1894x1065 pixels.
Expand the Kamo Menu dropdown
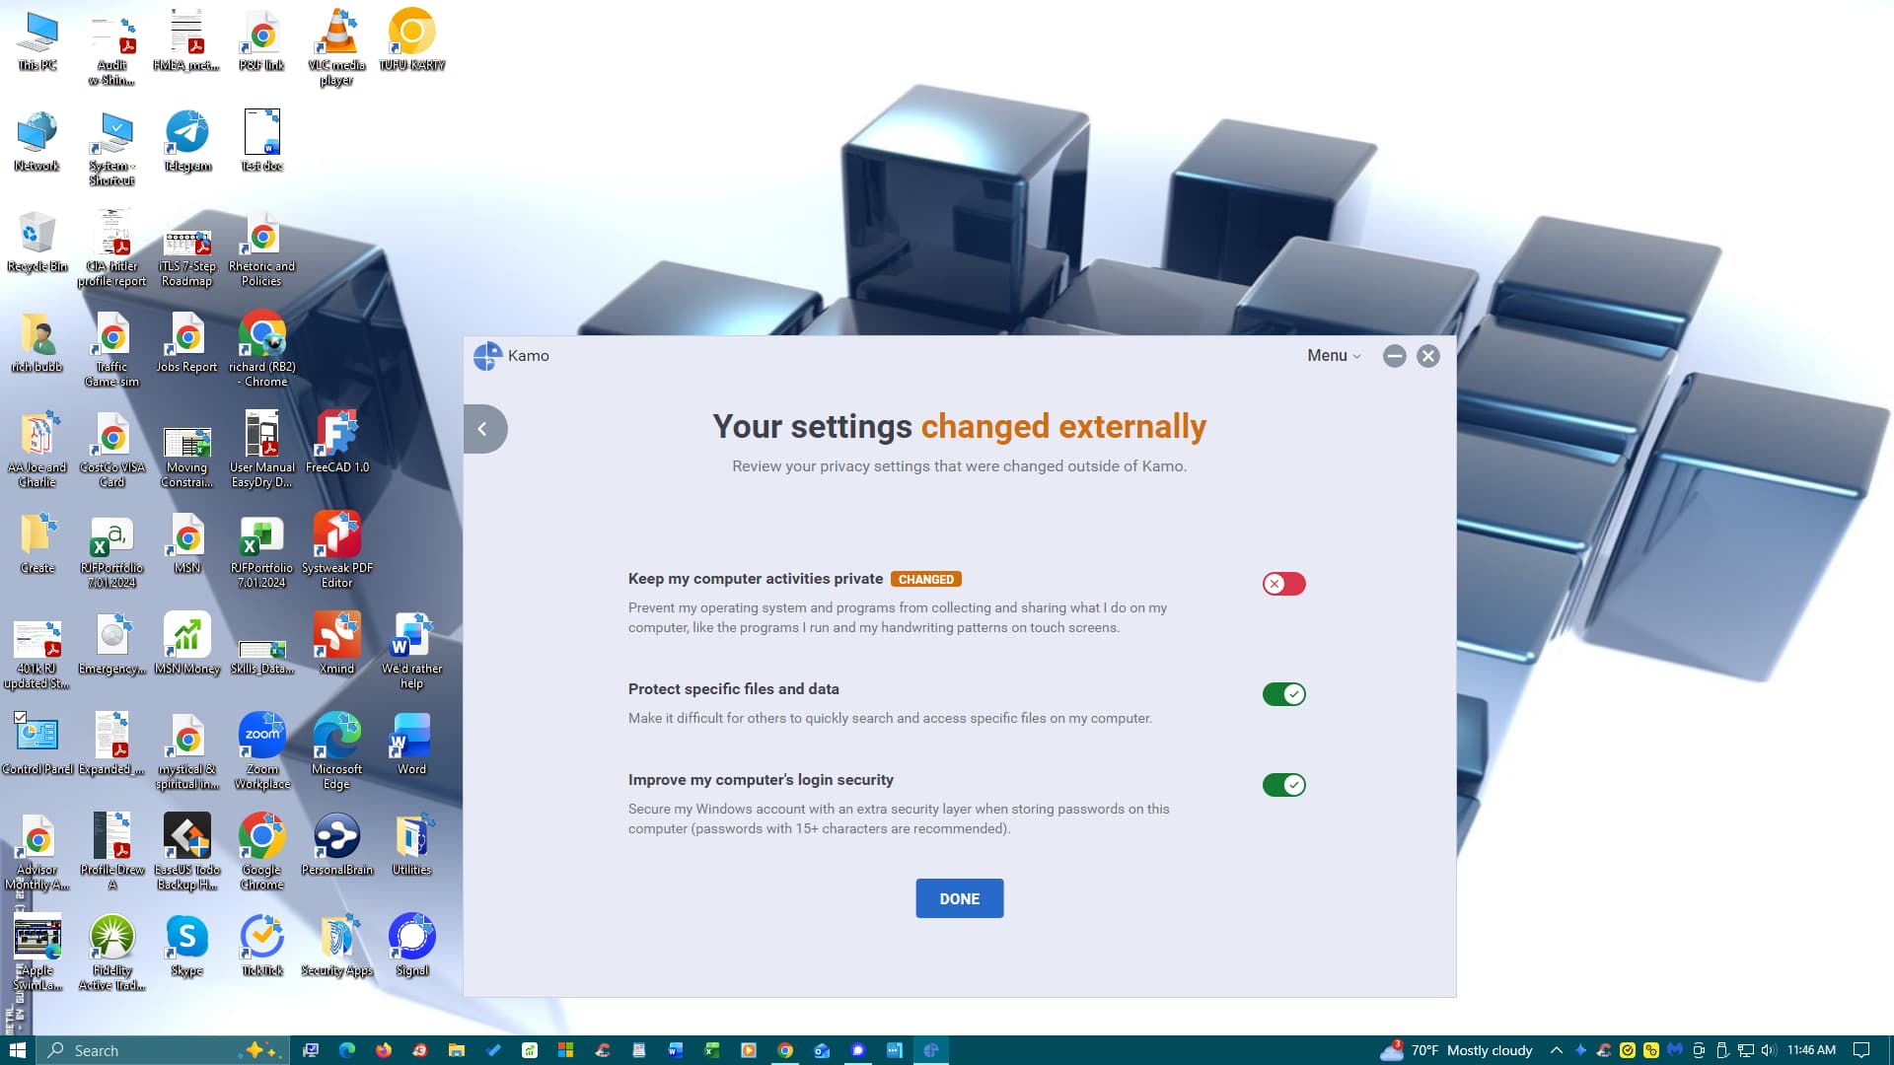tap(1334, 356)
